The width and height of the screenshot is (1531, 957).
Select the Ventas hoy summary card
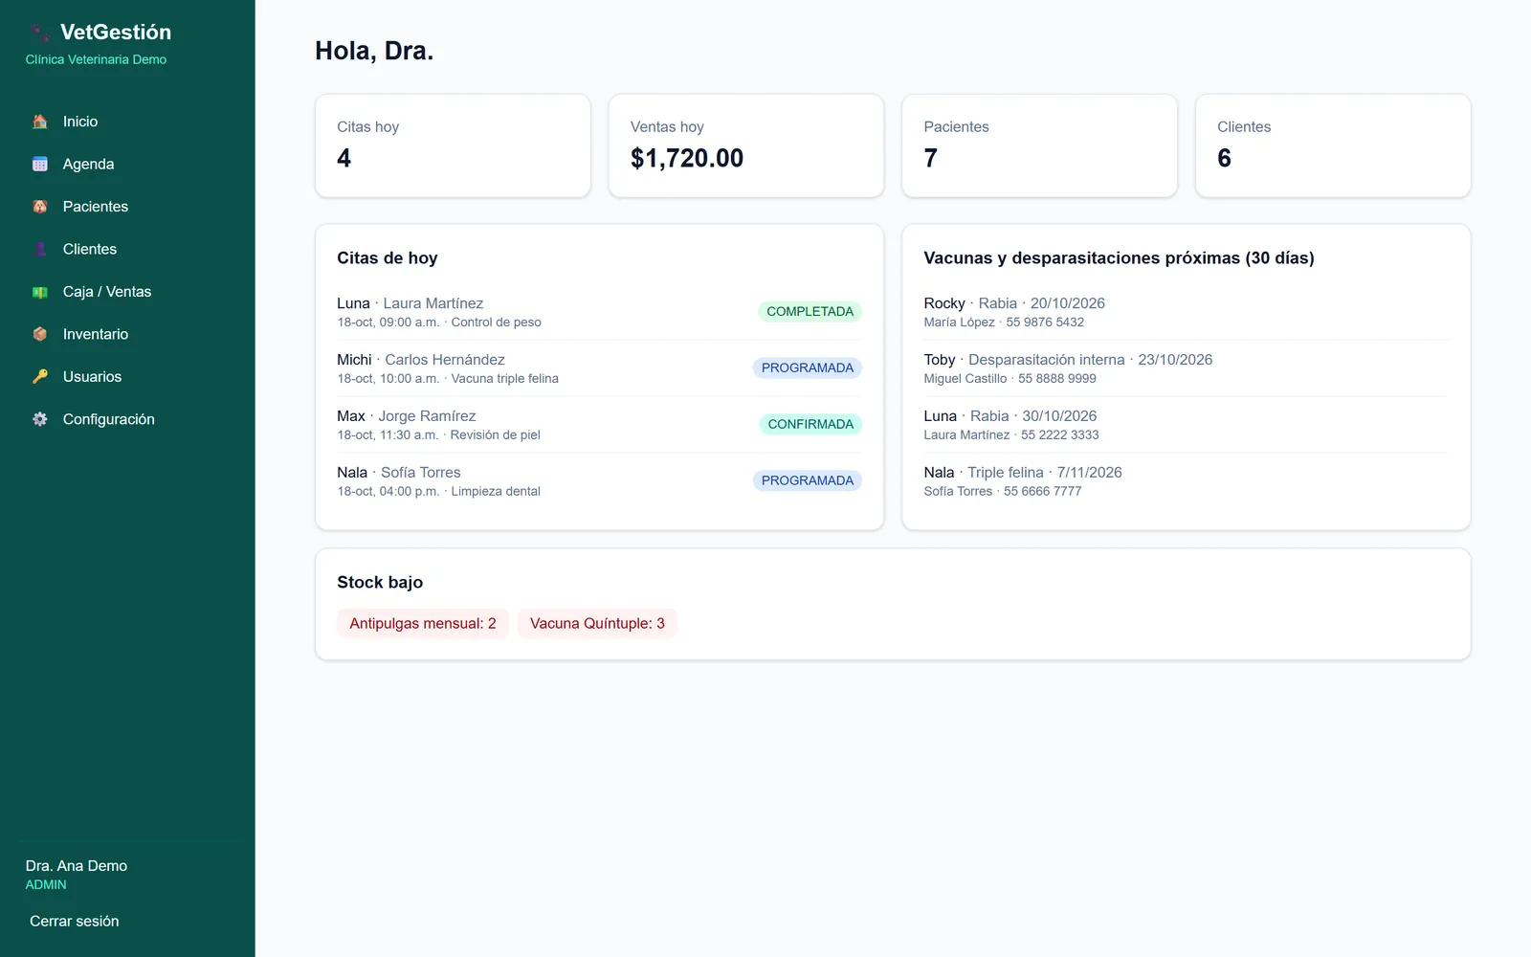[x=746, y=145]
